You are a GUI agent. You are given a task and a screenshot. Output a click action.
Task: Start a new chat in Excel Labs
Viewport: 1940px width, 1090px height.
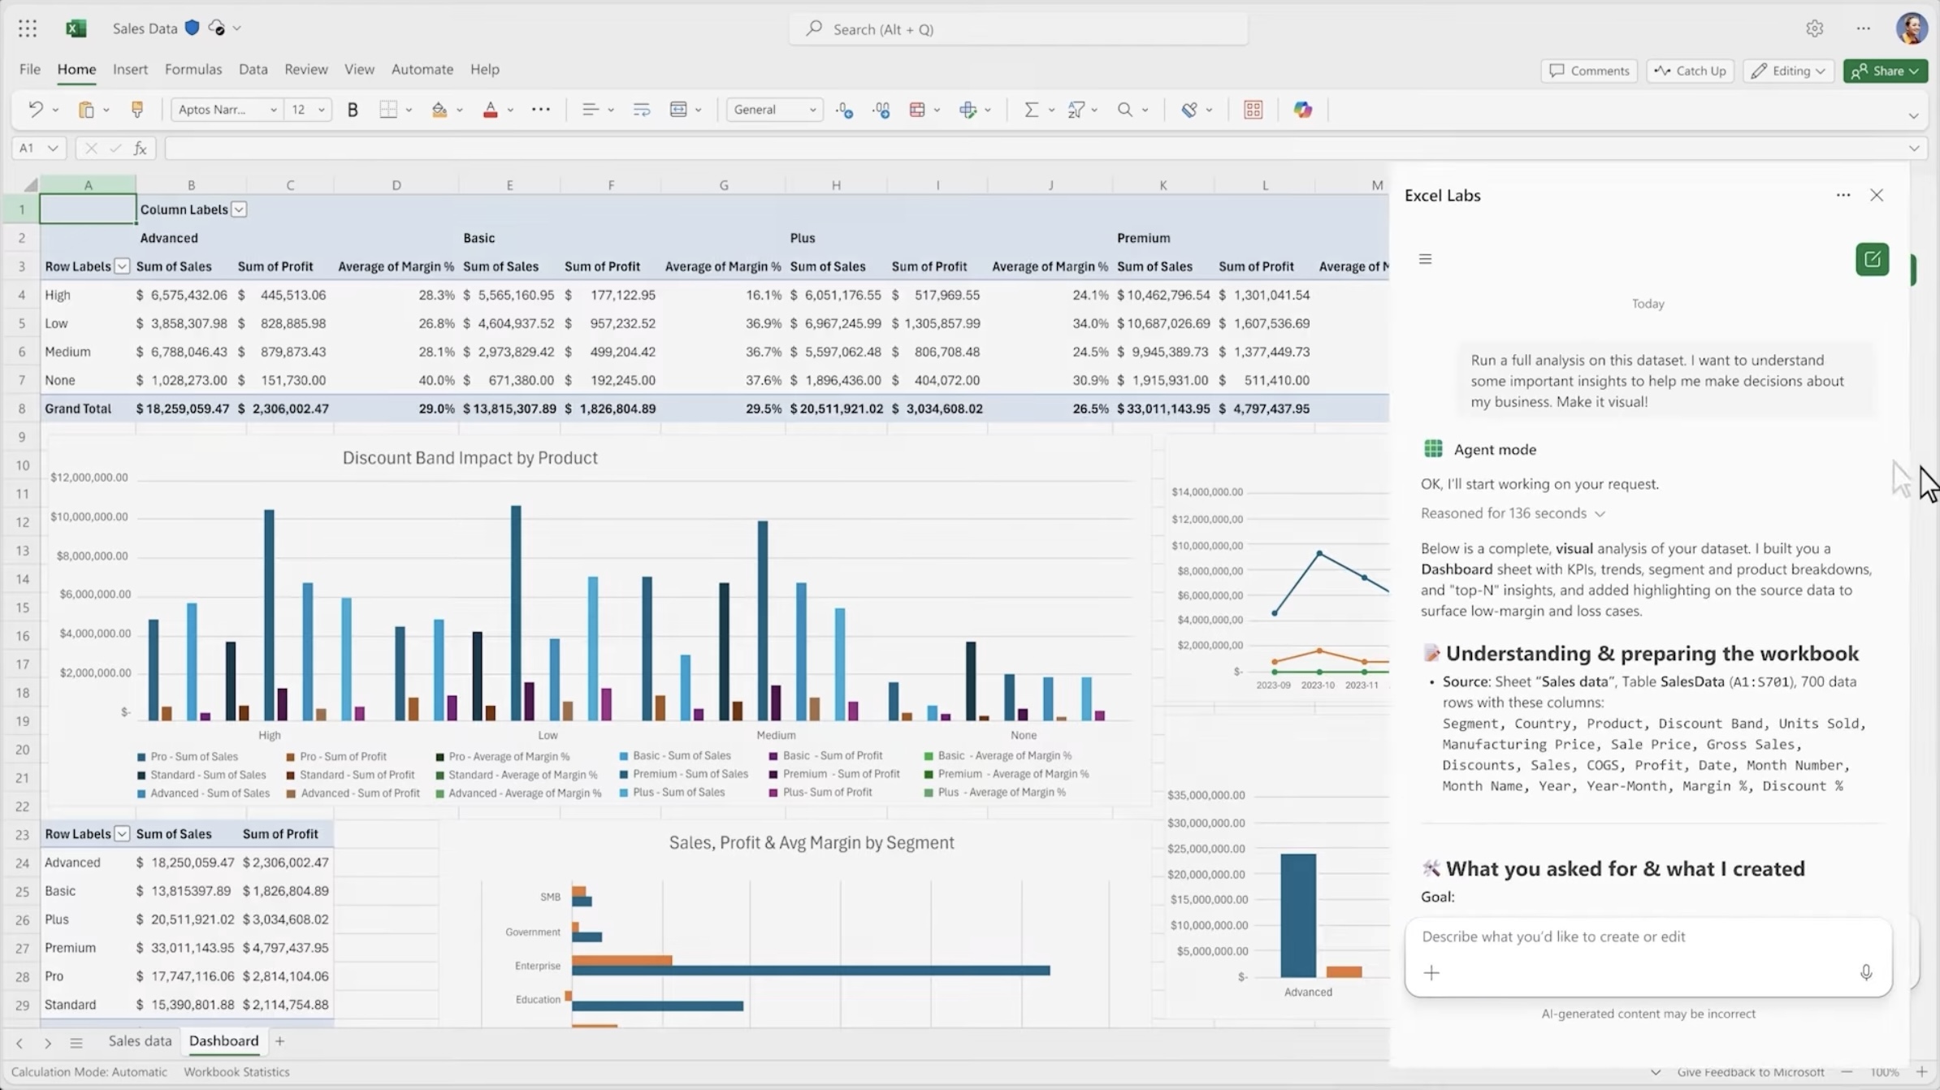(1873, 259)
